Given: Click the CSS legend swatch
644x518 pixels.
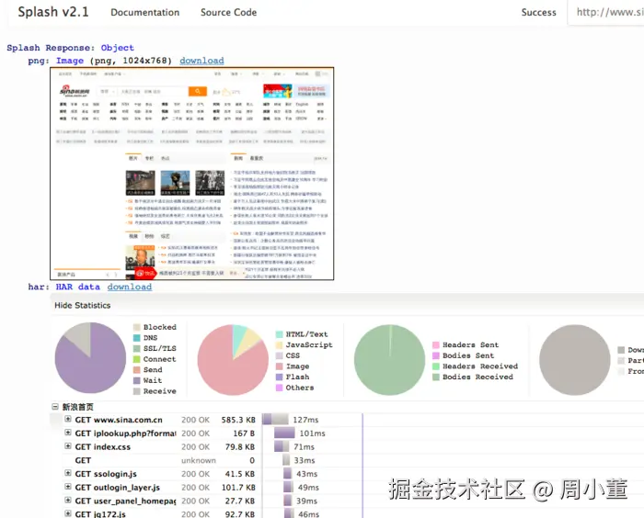Looking at the screenshot, I should click(x=280, y=355).
